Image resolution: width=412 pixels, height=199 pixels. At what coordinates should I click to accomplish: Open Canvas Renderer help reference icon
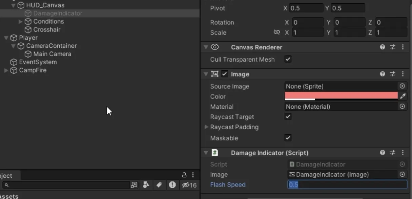383,47
